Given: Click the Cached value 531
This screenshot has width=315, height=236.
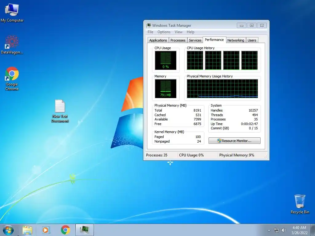Looking at the screenshot, I should (x=198, y=115).
